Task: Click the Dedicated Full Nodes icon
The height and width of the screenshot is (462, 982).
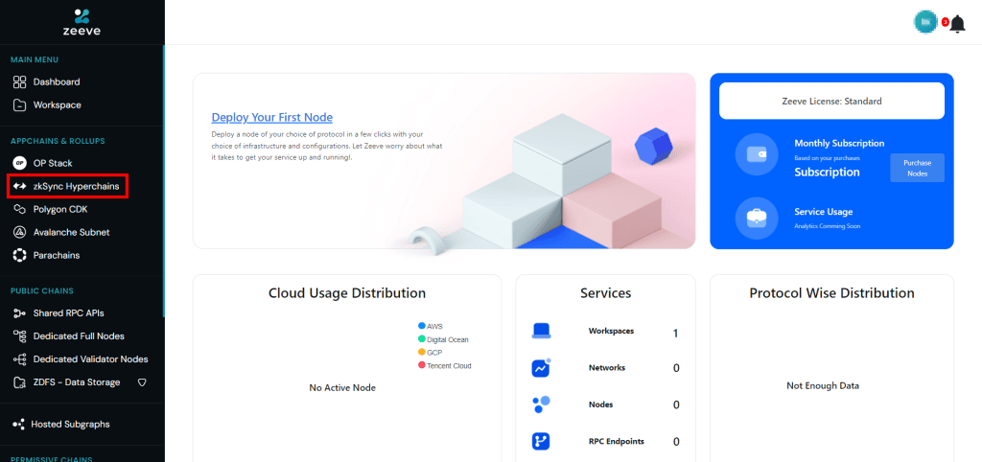Action: [x=19, y=336]
